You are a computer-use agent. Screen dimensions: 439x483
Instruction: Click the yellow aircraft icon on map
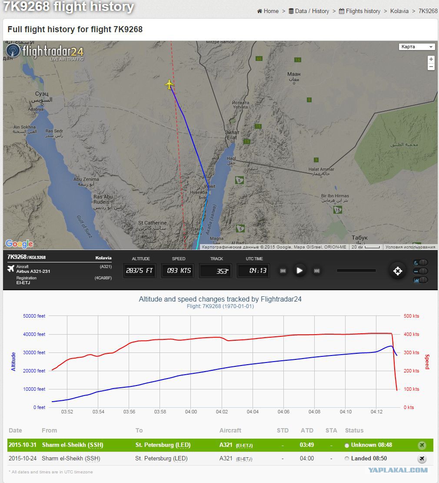coord(169,84)
